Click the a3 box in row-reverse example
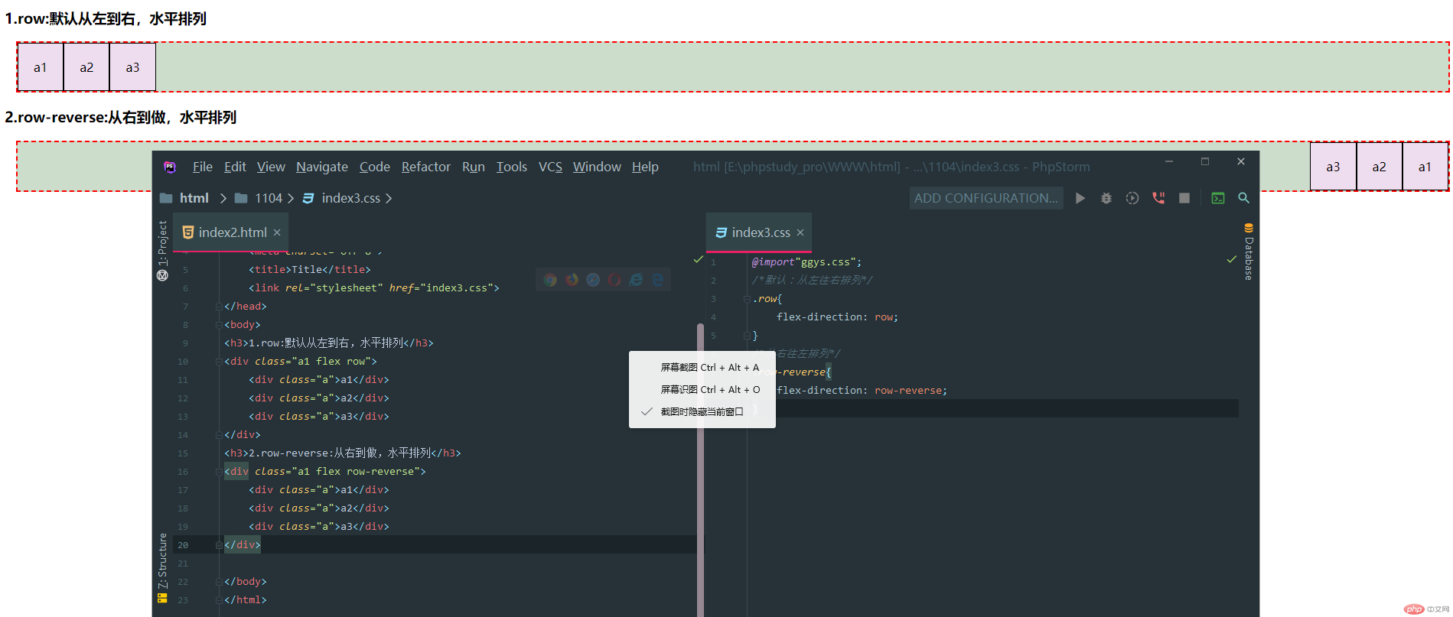Image resolution: width=1453 pixels, height=617 pixels. click(x=1333, y=167)
